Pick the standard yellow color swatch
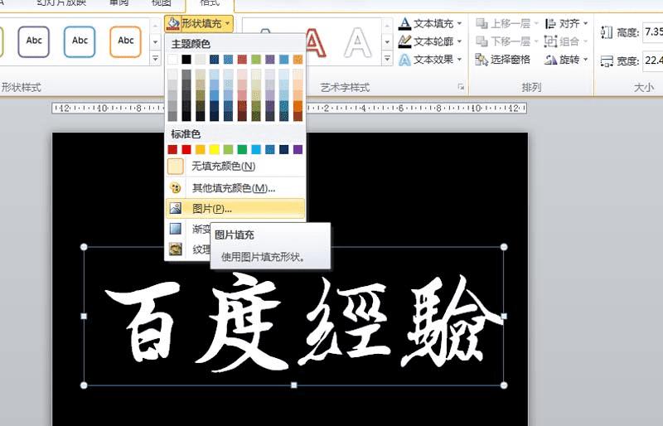The width and height of the screenshot is (663, 426). coord(215,149)
